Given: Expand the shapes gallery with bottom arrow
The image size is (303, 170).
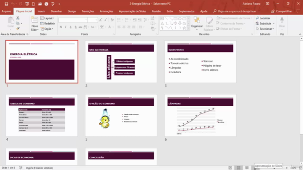Looking at the screenshot, I should point(188,28).
